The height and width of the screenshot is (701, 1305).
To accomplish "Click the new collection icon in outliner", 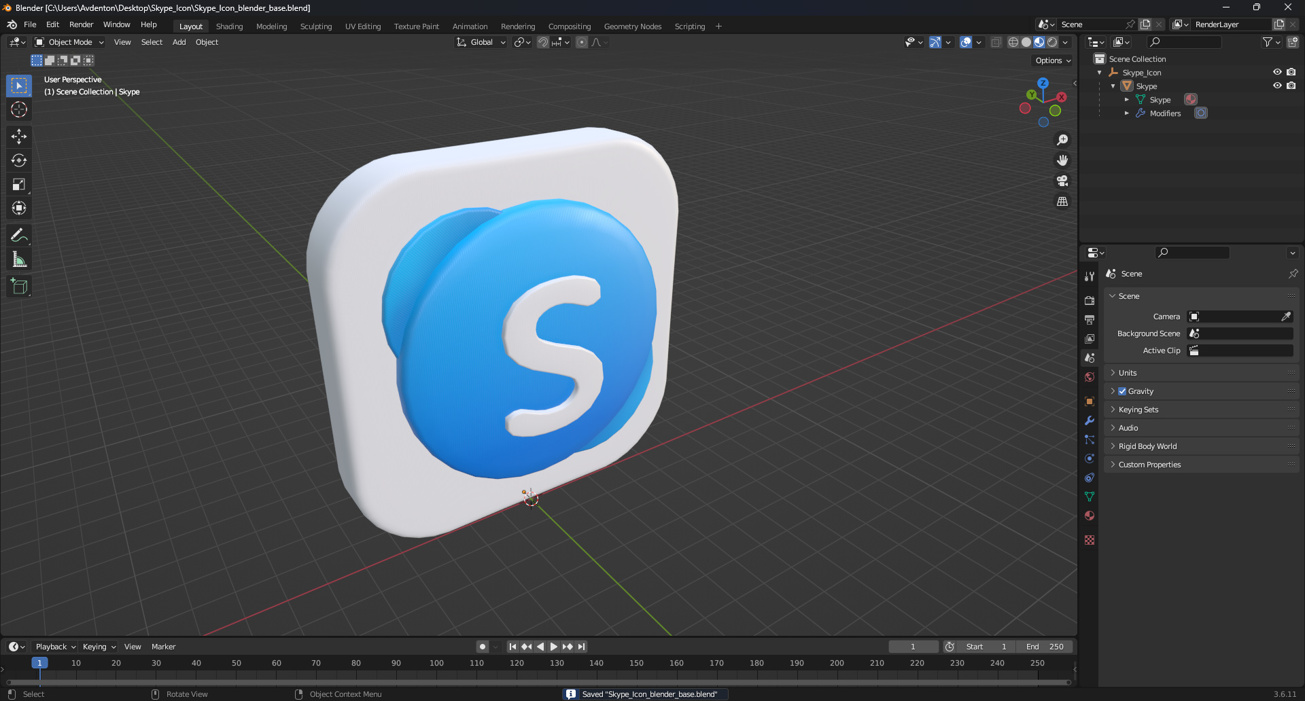I will tap(1292, 42).
